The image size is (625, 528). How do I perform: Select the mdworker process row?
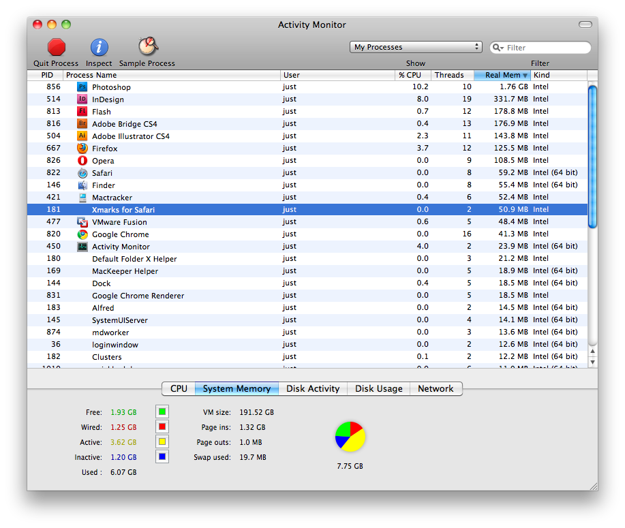(x=307, y=332)
